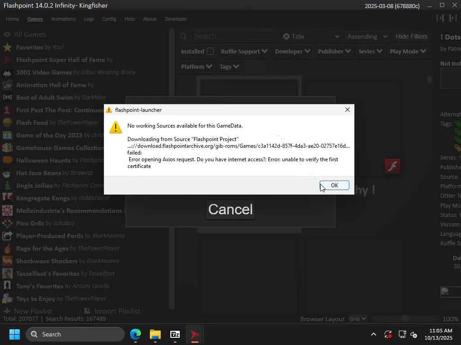Click the Rage for the Ages flame icon

7,248
